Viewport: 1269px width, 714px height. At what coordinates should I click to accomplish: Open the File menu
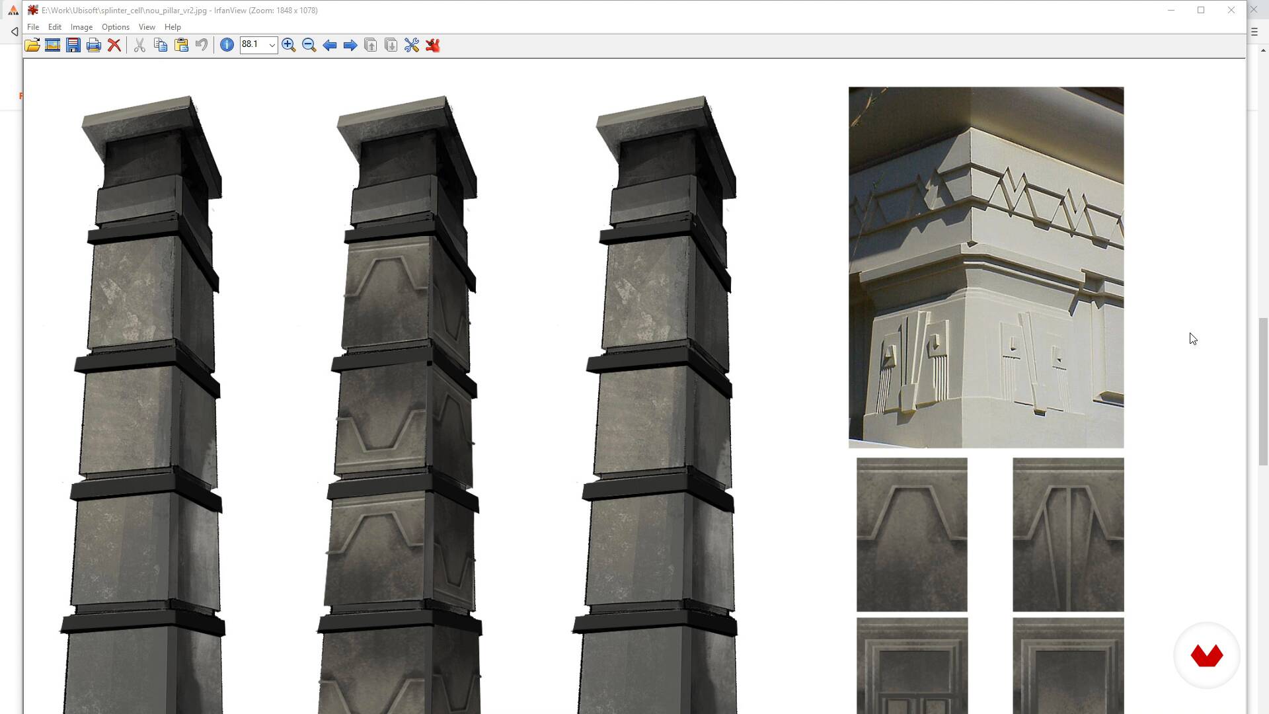[33, 27]
